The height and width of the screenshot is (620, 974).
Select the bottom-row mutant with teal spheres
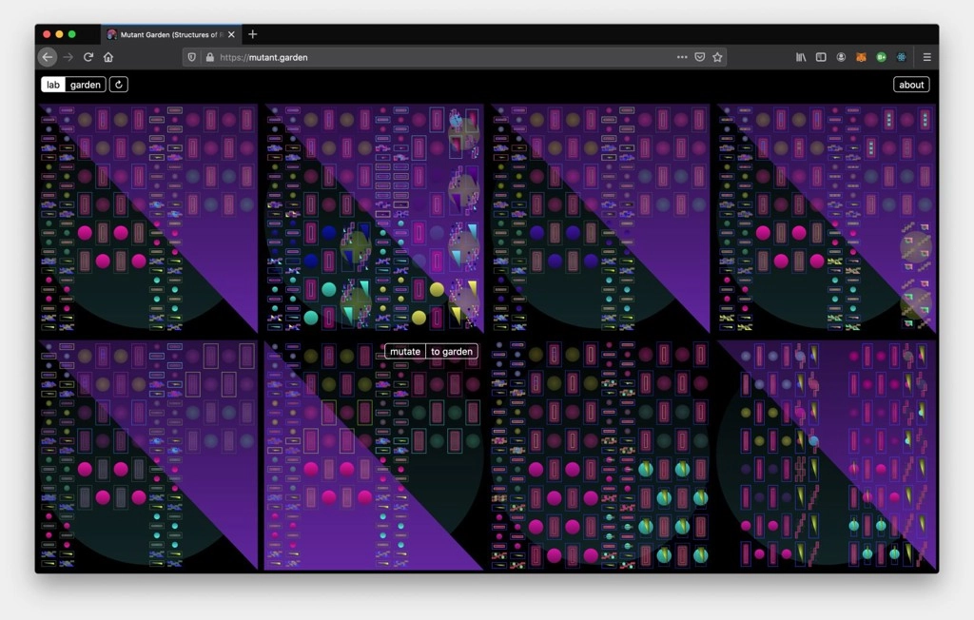pos(600,455)
